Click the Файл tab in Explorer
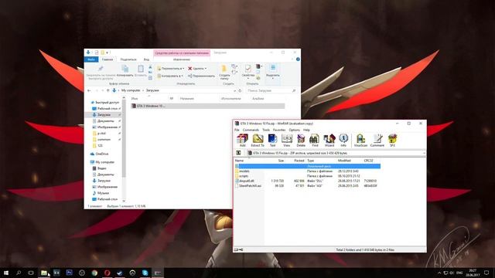This screenshot has height=278, width=495. click(x=91, y=59)
